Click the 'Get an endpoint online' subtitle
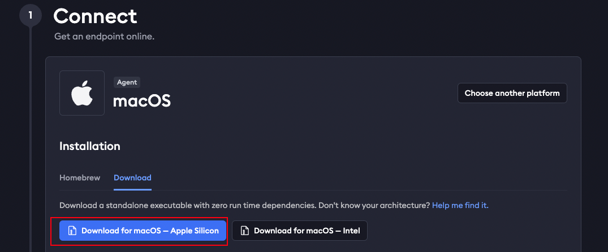This screenshot has width=608, height=252. point(104,37)
